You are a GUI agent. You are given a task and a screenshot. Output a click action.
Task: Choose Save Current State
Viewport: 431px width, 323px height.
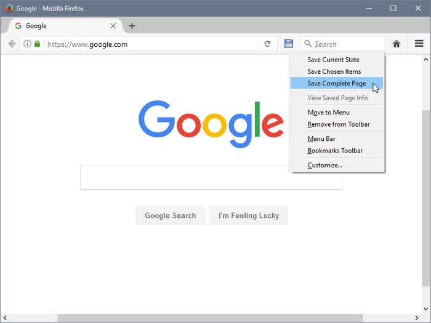(x=336, y=60)
